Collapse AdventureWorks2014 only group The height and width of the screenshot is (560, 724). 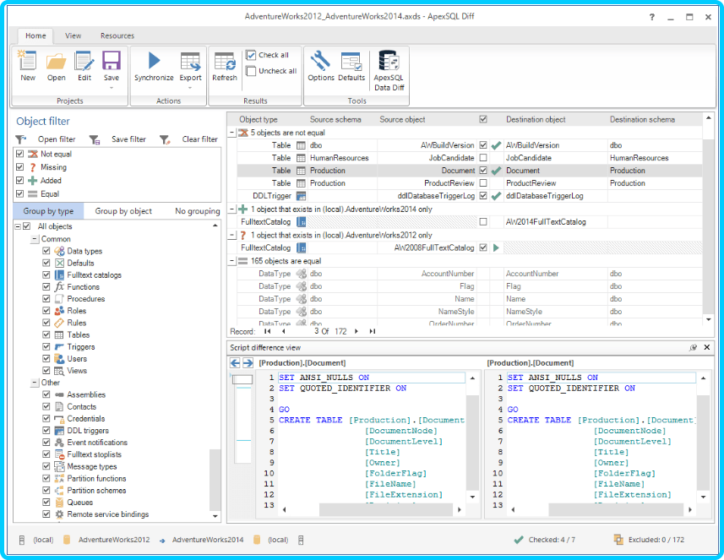coord(232,209)
